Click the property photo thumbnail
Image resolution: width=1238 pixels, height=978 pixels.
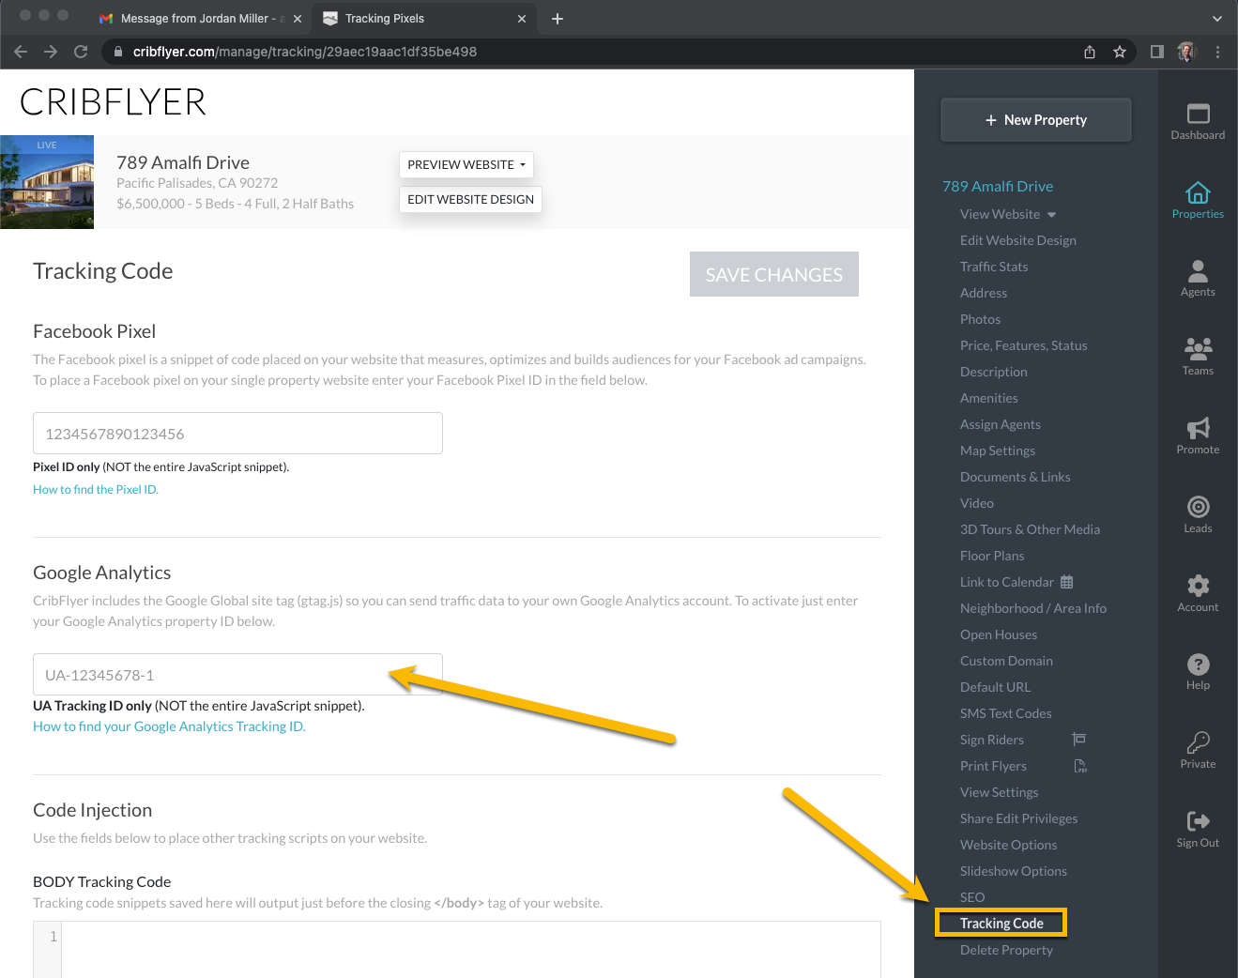coord(47,182)
